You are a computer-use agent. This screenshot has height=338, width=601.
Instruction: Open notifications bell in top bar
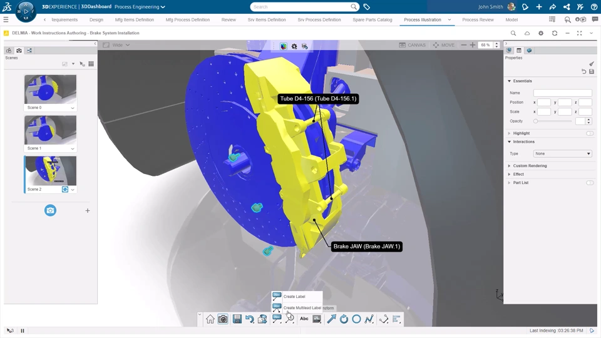pos(525,6)
